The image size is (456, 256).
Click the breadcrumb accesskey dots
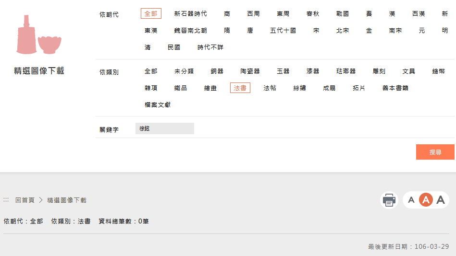click(x=6, y=200)
